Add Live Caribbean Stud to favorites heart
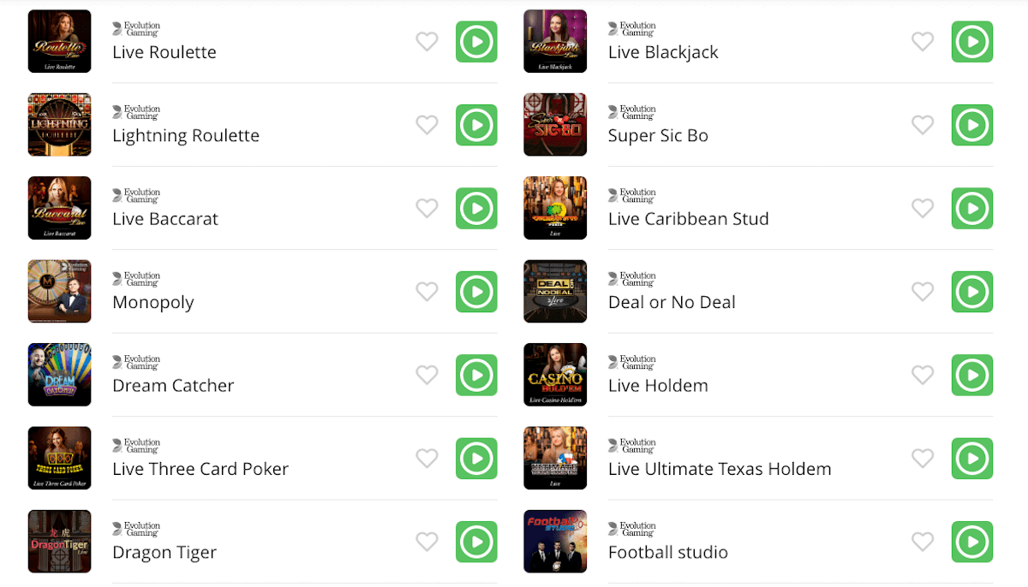Image resolution: width=1028 pixels, height=587 pixels. (923, 208)
